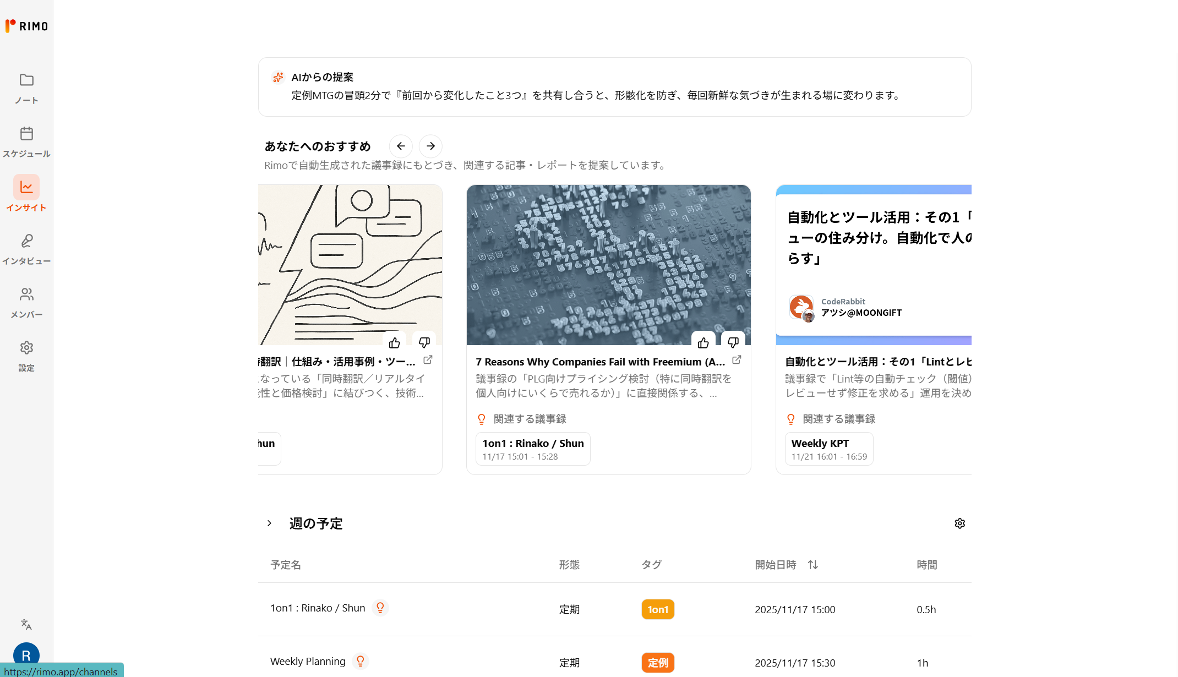Click the language translation icon
This screenshot has height=677, width=1178.
click(26, 624)
